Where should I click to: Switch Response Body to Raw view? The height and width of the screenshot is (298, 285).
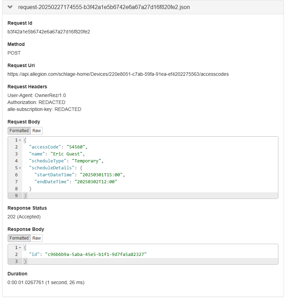coord(36,238)
